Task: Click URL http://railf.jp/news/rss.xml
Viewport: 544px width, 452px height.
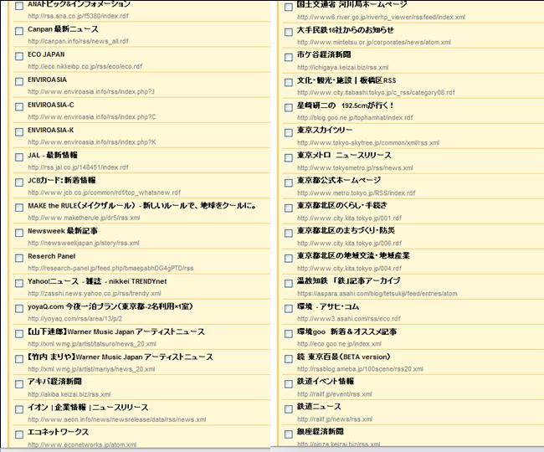Action: (335, 419)
